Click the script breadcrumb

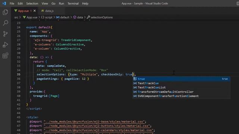pos(49,17)
